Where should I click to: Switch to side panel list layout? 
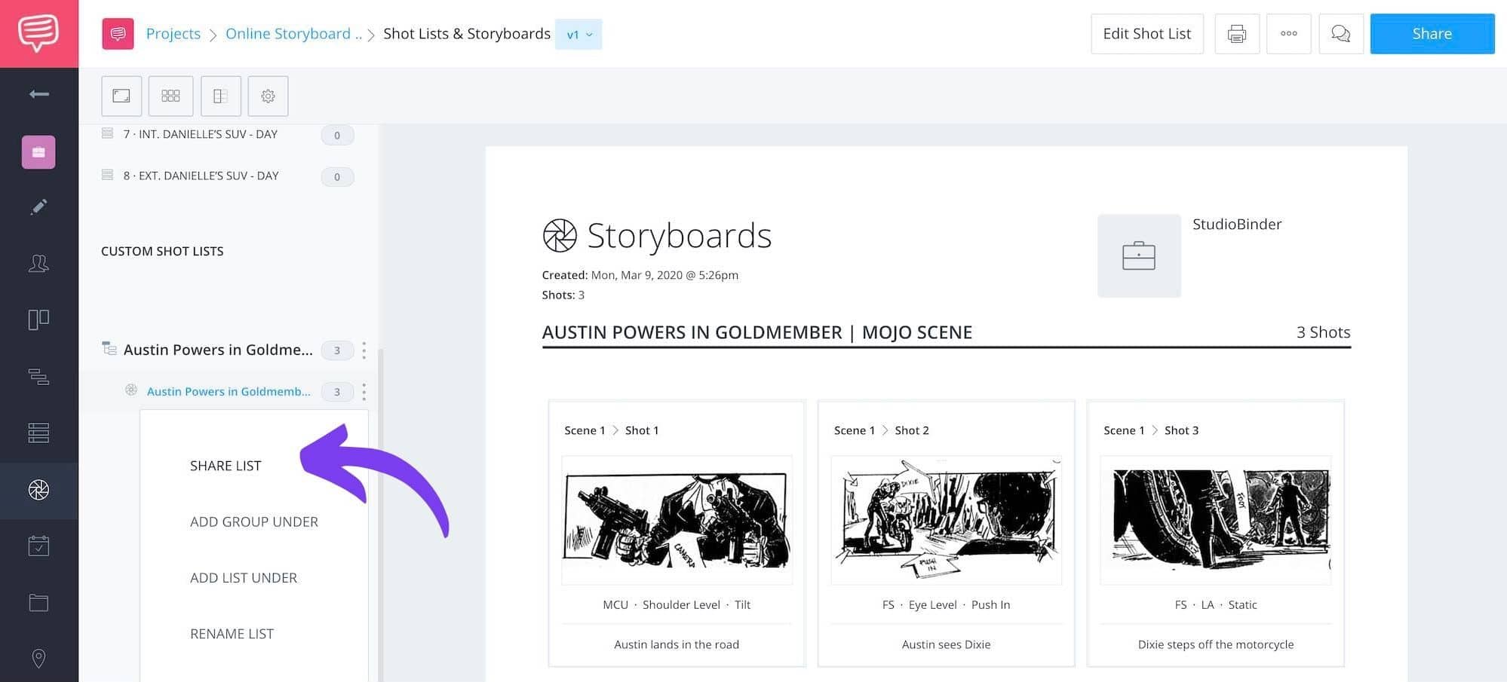click(x=221, y=96)
